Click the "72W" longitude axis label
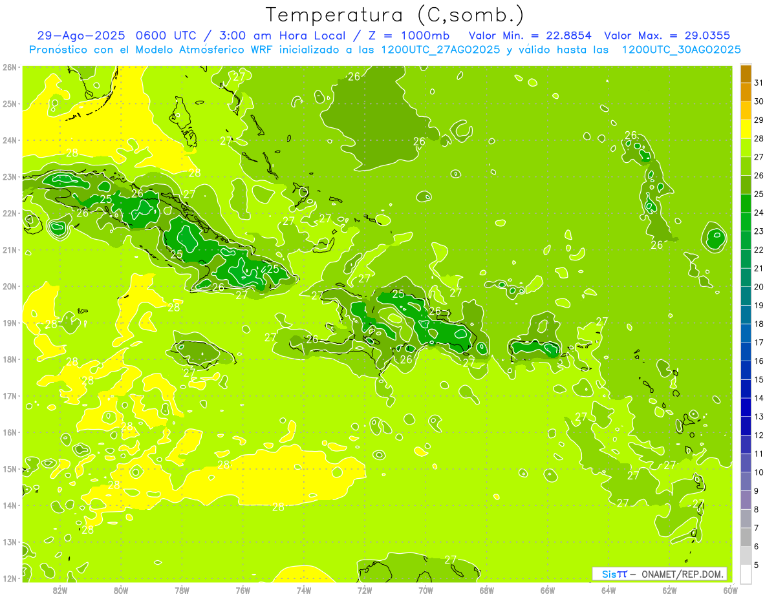The image size is (776, 599). click(365, 590)
